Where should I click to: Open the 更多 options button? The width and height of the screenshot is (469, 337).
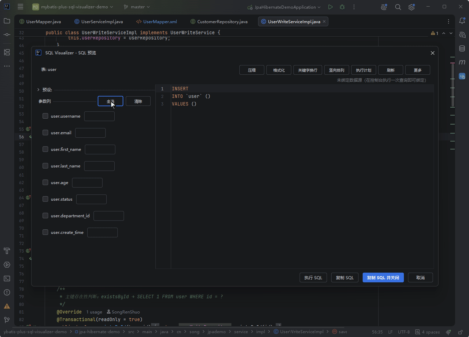coord(418,70)
